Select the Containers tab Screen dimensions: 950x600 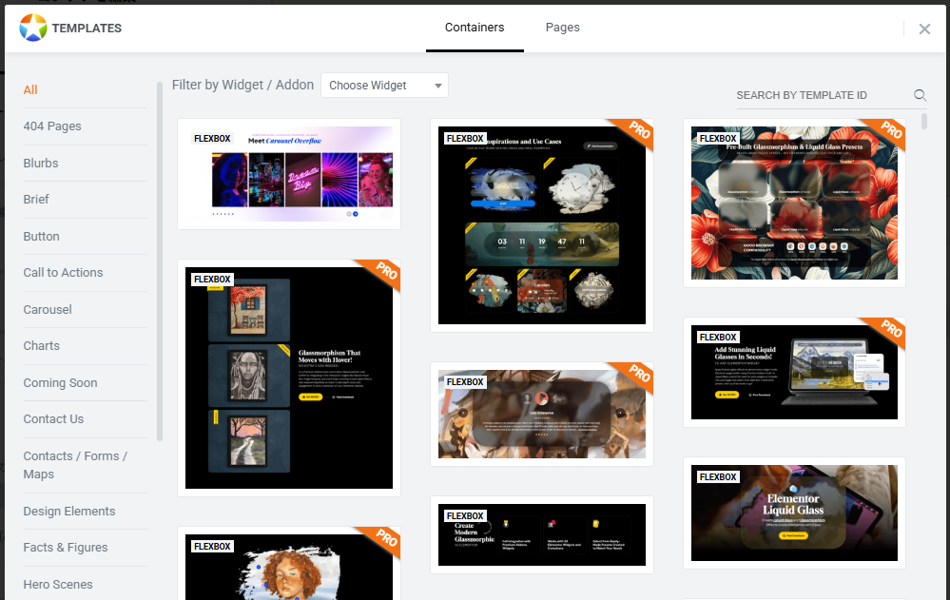(x=475, y=28)
